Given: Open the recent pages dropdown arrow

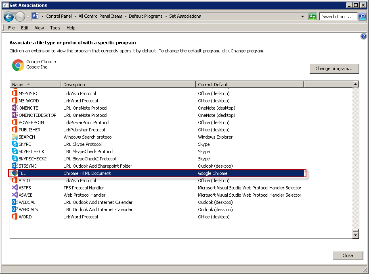Looking at the screenshot, I should [27, 17].
